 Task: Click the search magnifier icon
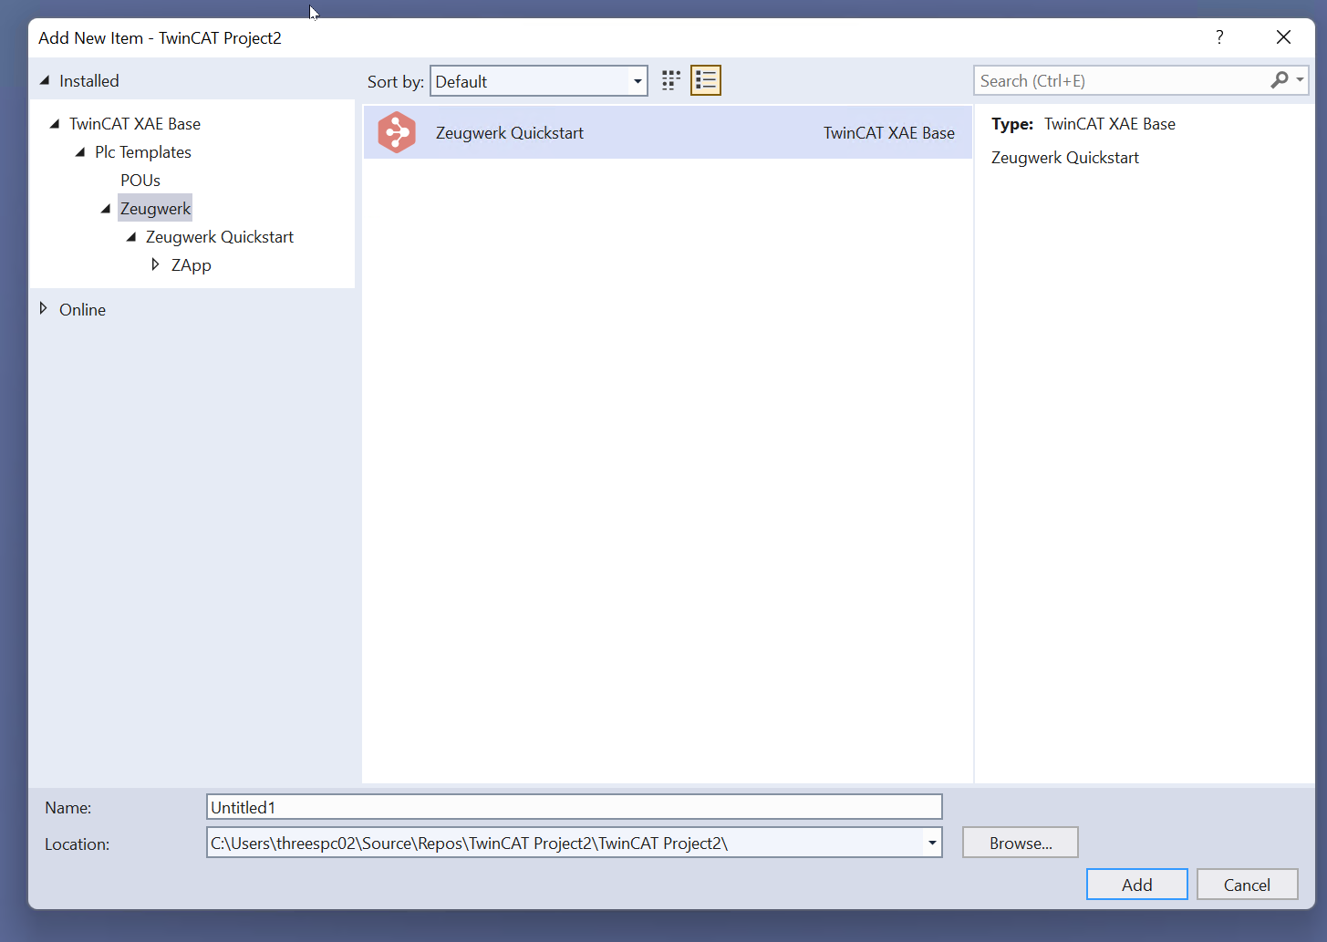(1280, 80)
